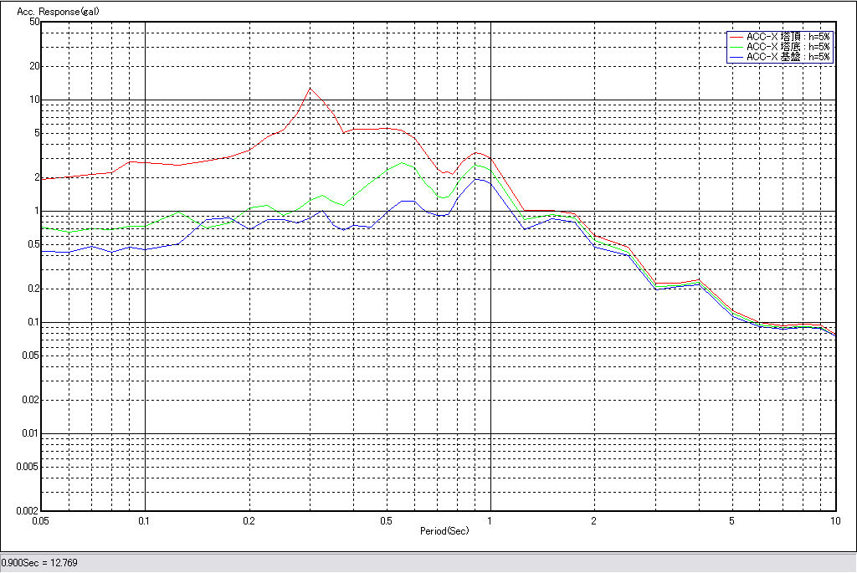Click the green curve's peak near 0.55 sec
The image size is (857, 573).
[x=403, y=163]
